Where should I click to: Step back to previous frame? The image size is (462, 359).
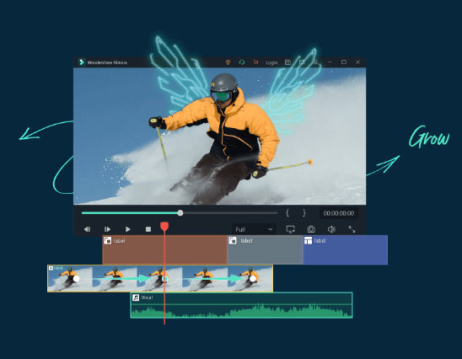tap(87, 229)
